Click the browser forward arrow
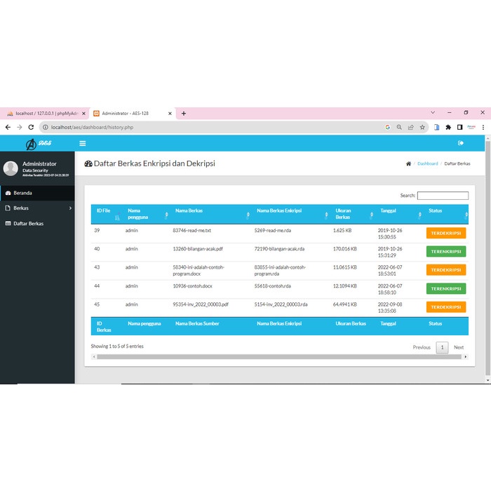The image size is (491, 491). pyautogui.click(x=20, y=127)
